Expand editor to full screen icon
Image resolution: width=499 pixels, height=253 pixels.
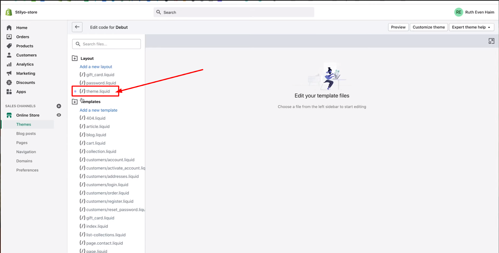click(491, 41)
